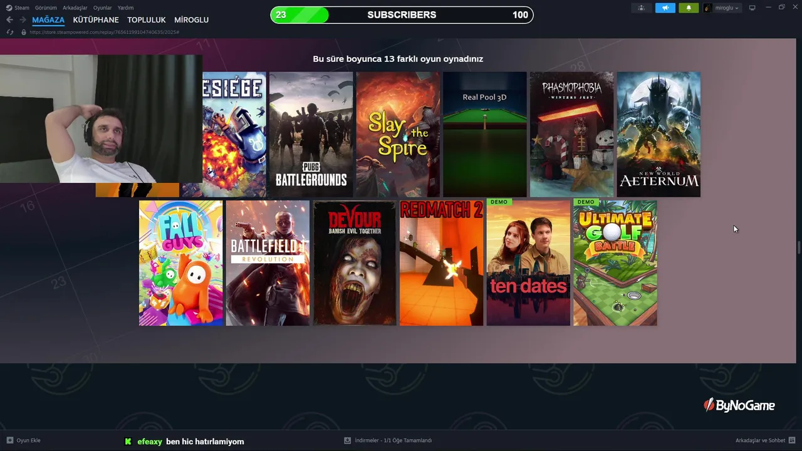Select the Battlefield 1 Revolution cover

click(x=268, y=263)
